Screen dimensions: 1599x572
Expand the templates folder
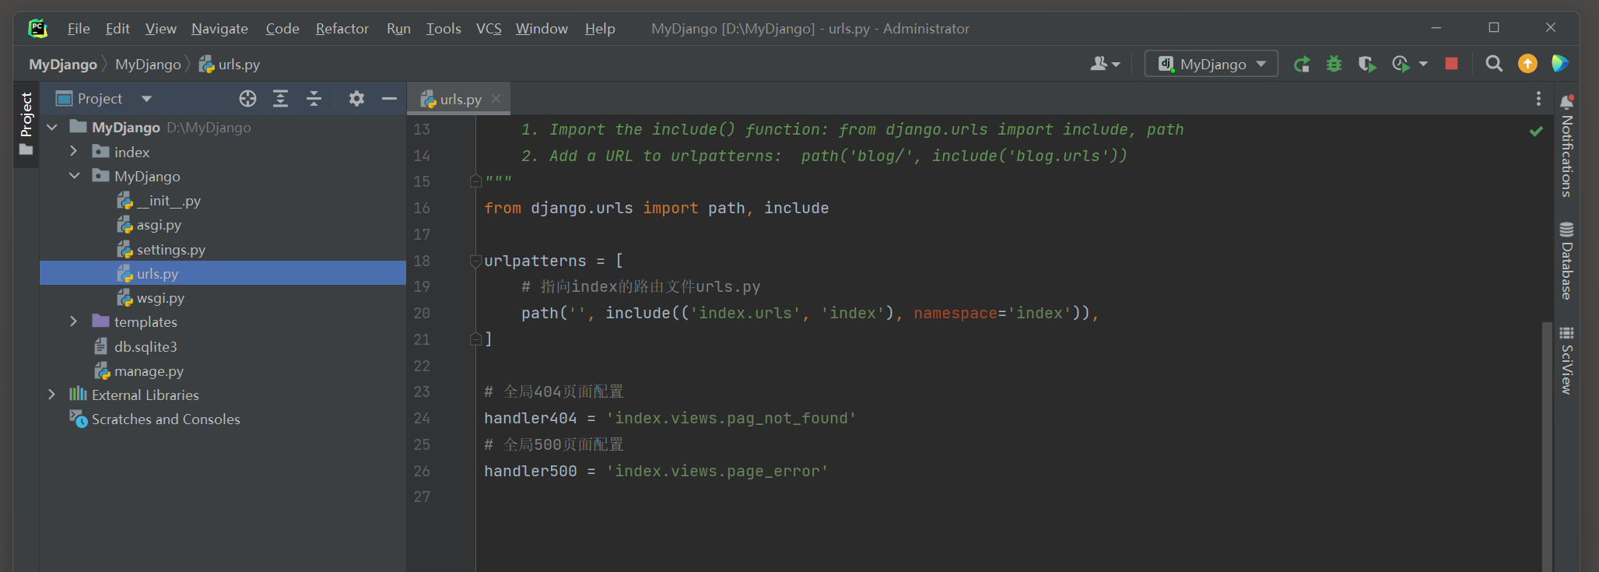(74, 321)
